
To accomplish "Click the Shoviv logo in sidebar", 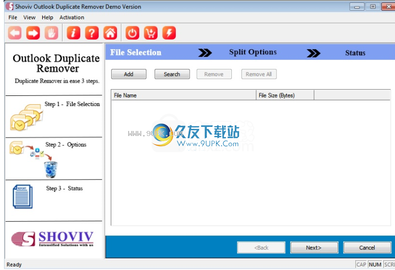I will click(x=52, y=239).
